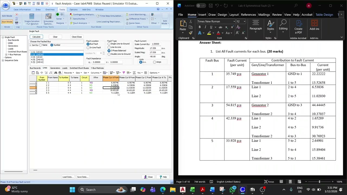Screen dimensions: 347x195
Task: Switch to the Generators tab
Action: (x=55, y=68)
